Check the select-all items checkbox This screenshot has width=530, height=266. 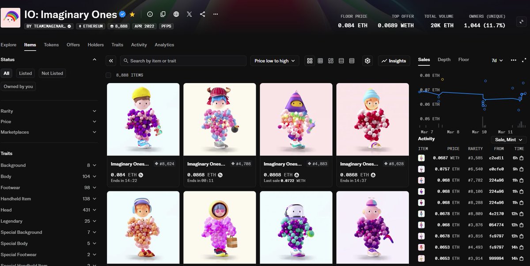(x=109, y=75)
